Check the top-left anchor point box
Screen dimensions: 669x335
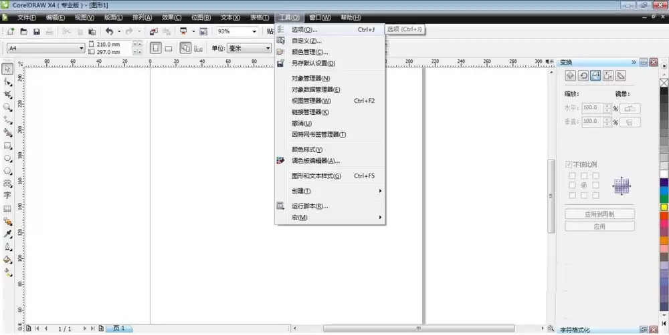pos(572,176)
